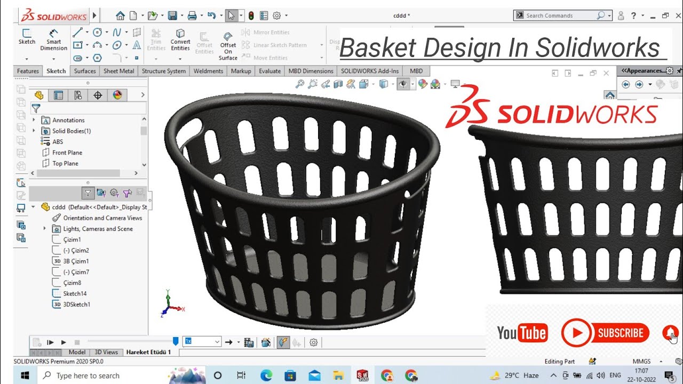
Task: Click Play from Start button
Action: [x=50, y=342]
